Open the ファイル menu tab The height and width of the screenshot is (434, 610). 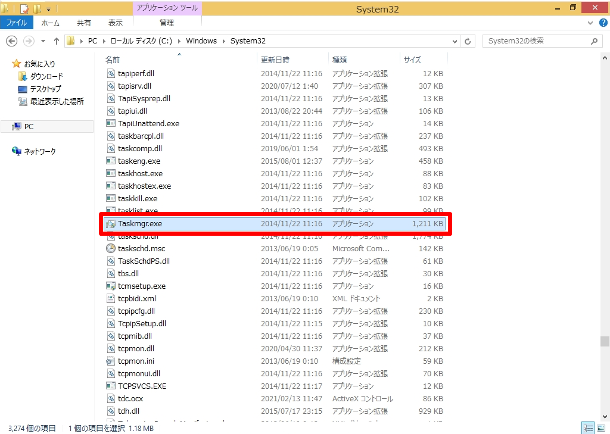17,23
